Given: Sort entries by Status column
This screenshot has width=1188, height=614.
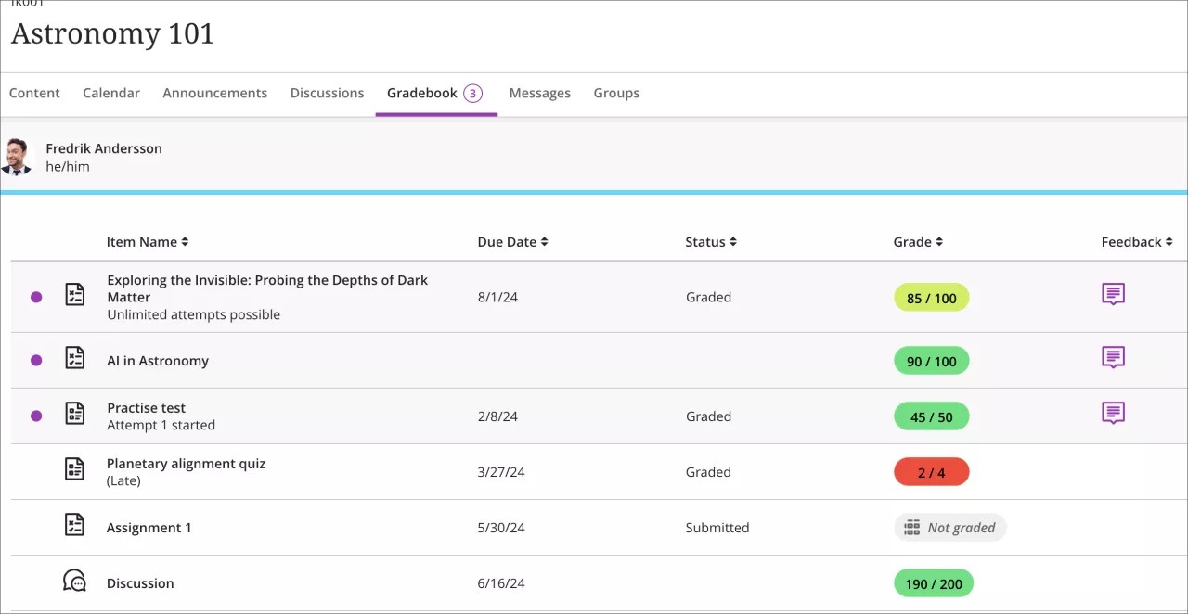Looking at the screenshot, I should (711, 241).
